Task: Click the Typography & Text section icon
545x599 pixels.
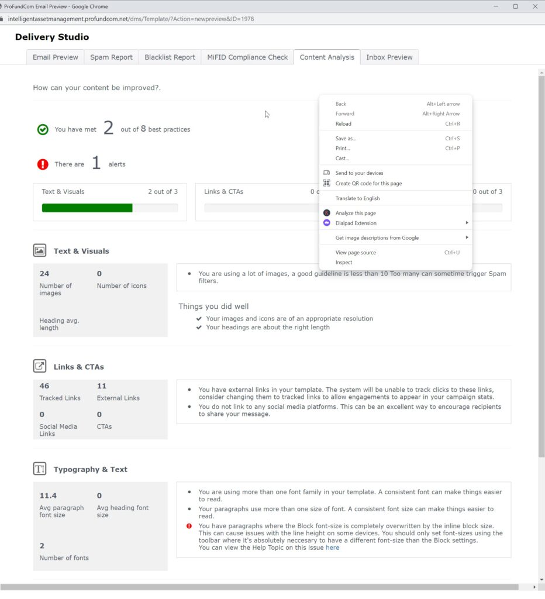Action: [x=40, y=469]
